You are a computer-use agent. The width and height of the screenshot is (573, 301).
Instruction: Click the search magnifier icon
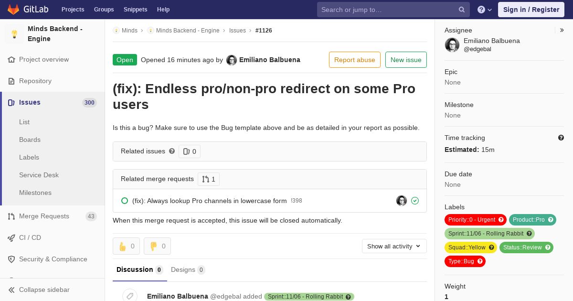point(462,10)
